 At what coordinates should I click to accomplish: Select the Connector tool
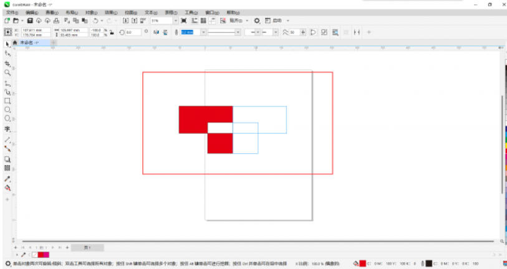click(7, 149)
